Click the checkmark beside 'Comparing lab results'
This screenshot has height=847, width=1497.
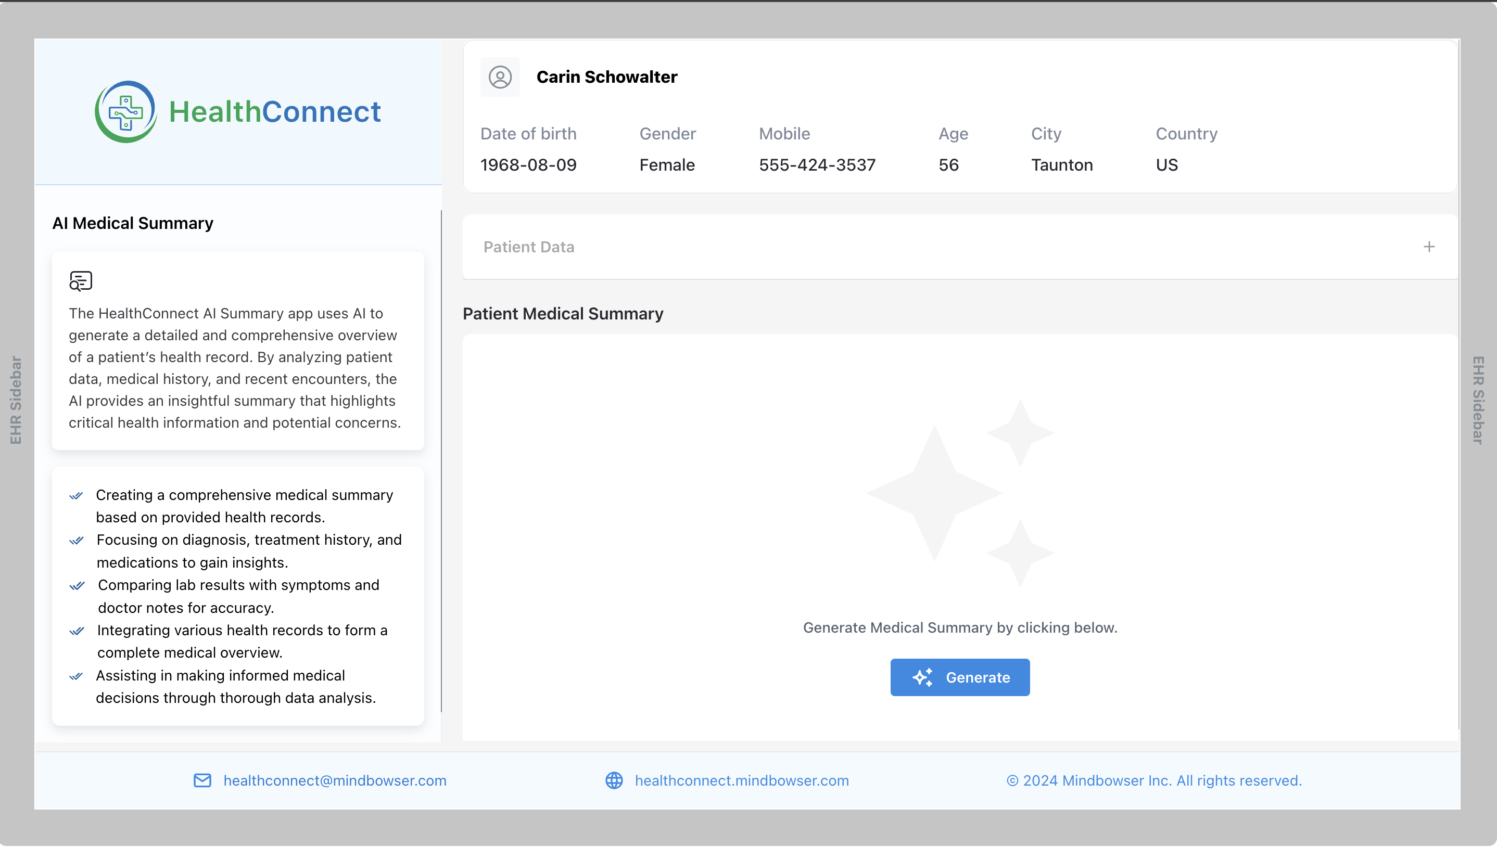(77, 586)
